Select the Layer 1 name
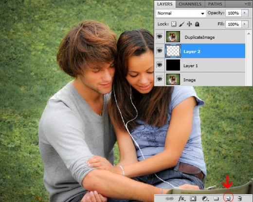The height and width of the screenshot is (202, 253). click(x=191, y=66)
